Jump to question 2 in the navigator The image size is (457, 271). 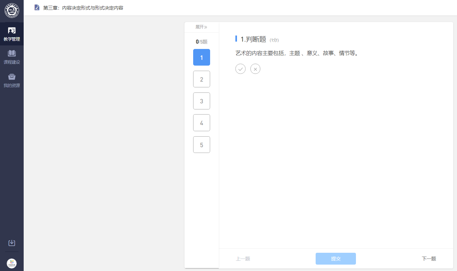(201, 79)
